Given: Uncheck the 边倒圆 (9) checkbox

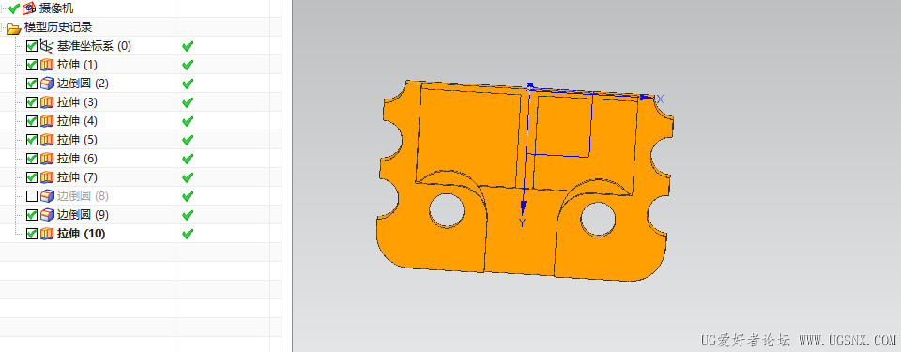Looking at the screenshot, I should tap(32, 215).
